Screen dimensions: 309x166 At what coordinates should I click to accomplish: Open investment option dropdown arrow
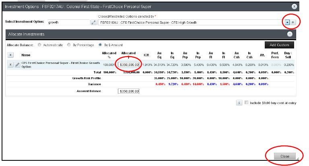tap(287, 23)
